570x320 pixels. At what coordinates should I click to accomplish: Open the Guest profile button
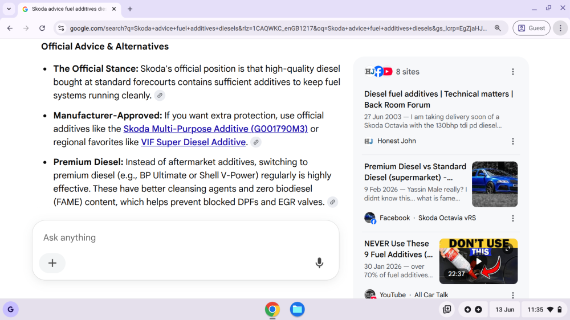[x=531, y=28]
